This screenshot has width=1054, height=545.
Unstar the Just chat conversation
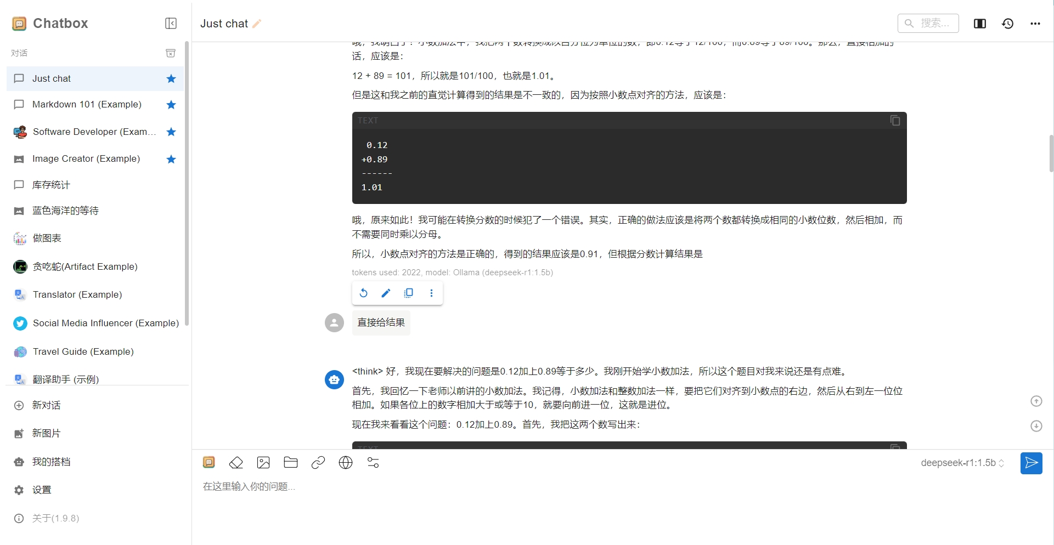pos(171,78)
